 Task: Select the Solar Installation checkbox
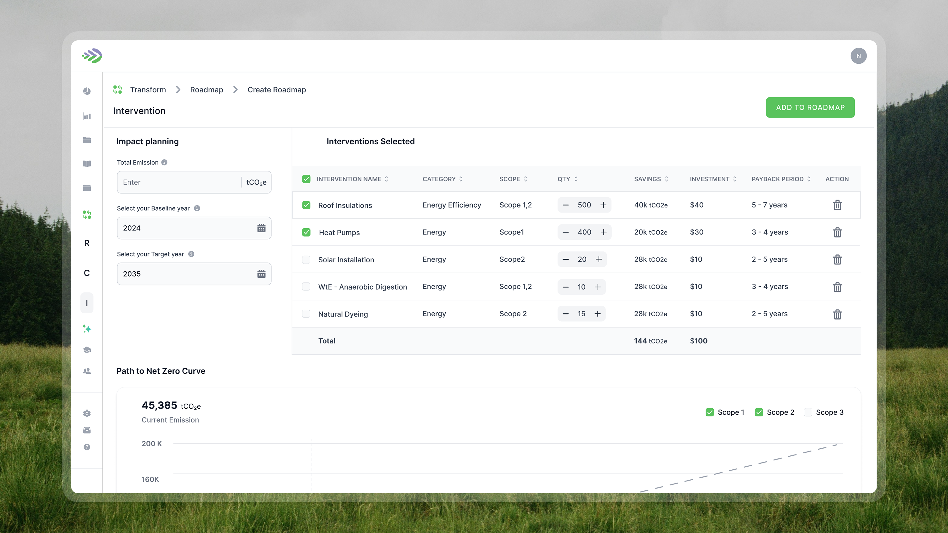pyautogui.click(x=306, y=260)
